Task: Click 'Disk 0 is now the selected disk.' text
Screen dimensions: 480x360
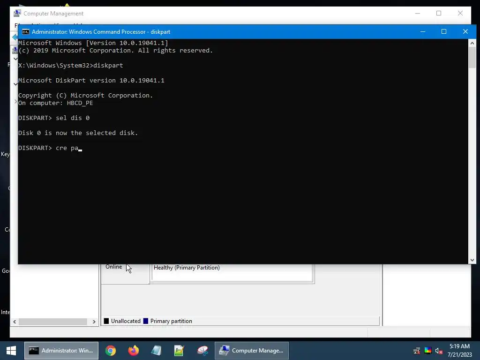Action: click(x=78, y=133)
